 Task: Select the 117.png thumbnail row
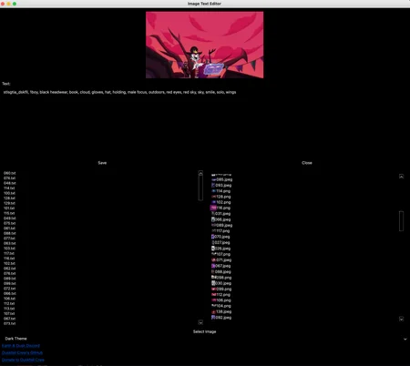tap(220, 231)
